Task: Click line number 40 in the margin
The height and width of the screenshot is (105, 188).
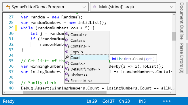Action: 11,88
